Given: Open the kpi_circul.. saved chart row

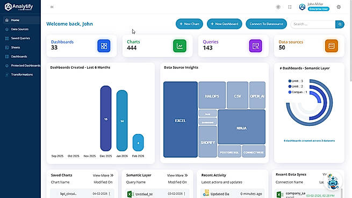Looking at the screenshot, I should pos(82,194).
